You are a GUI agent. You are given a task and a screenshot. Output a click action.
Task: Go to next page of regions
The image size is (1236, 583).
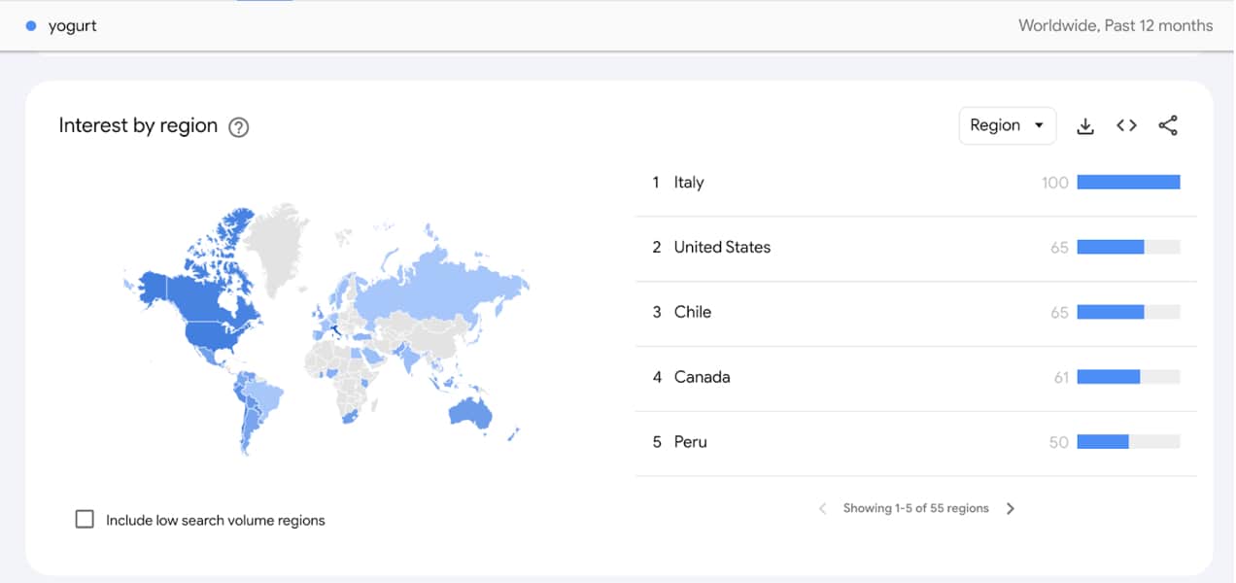coord(1011,508)
